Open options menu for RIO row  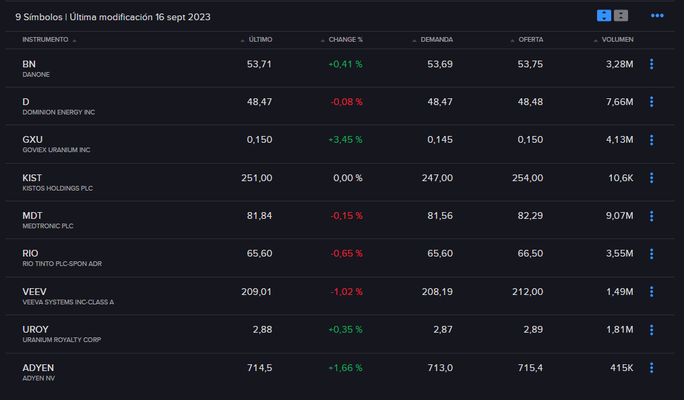click(x=652, y=254)
